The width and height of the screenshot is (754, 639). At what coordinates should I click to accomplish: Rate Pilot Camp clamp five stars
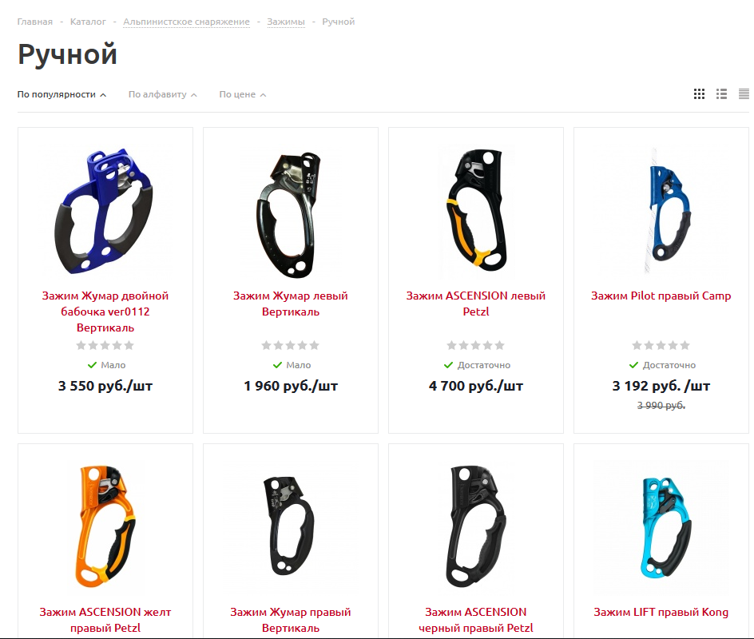(x=685, y=345)
